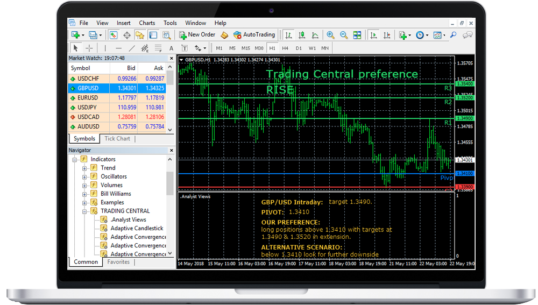The image size is (538, 305).
Task: Toggle the Data Window crosshair-target icon
Action: [x=126, y=35]
